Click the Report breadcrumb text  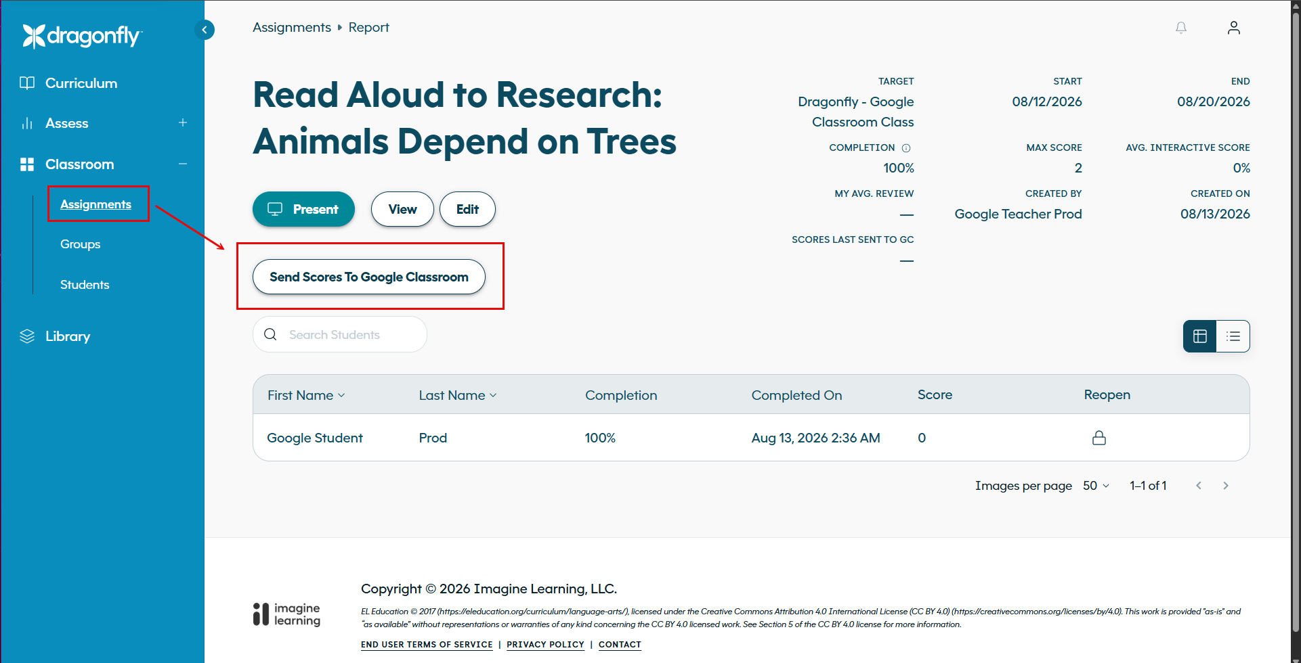tap(368, 27)
